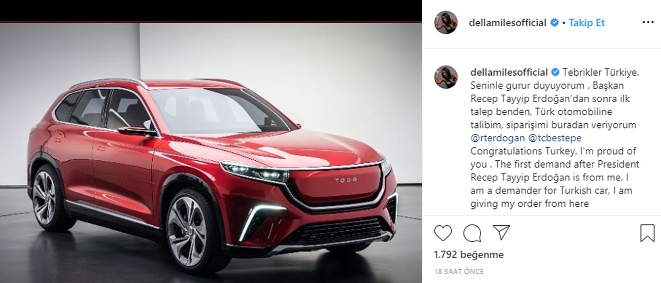Viewport: 661px width, 283px height.
Task: Share post using paper plane icon
Action: tap(501, 233)
